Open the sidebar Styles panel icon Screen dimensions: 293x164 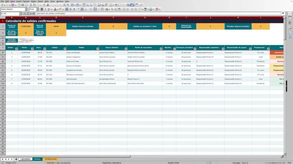(290, 23)
